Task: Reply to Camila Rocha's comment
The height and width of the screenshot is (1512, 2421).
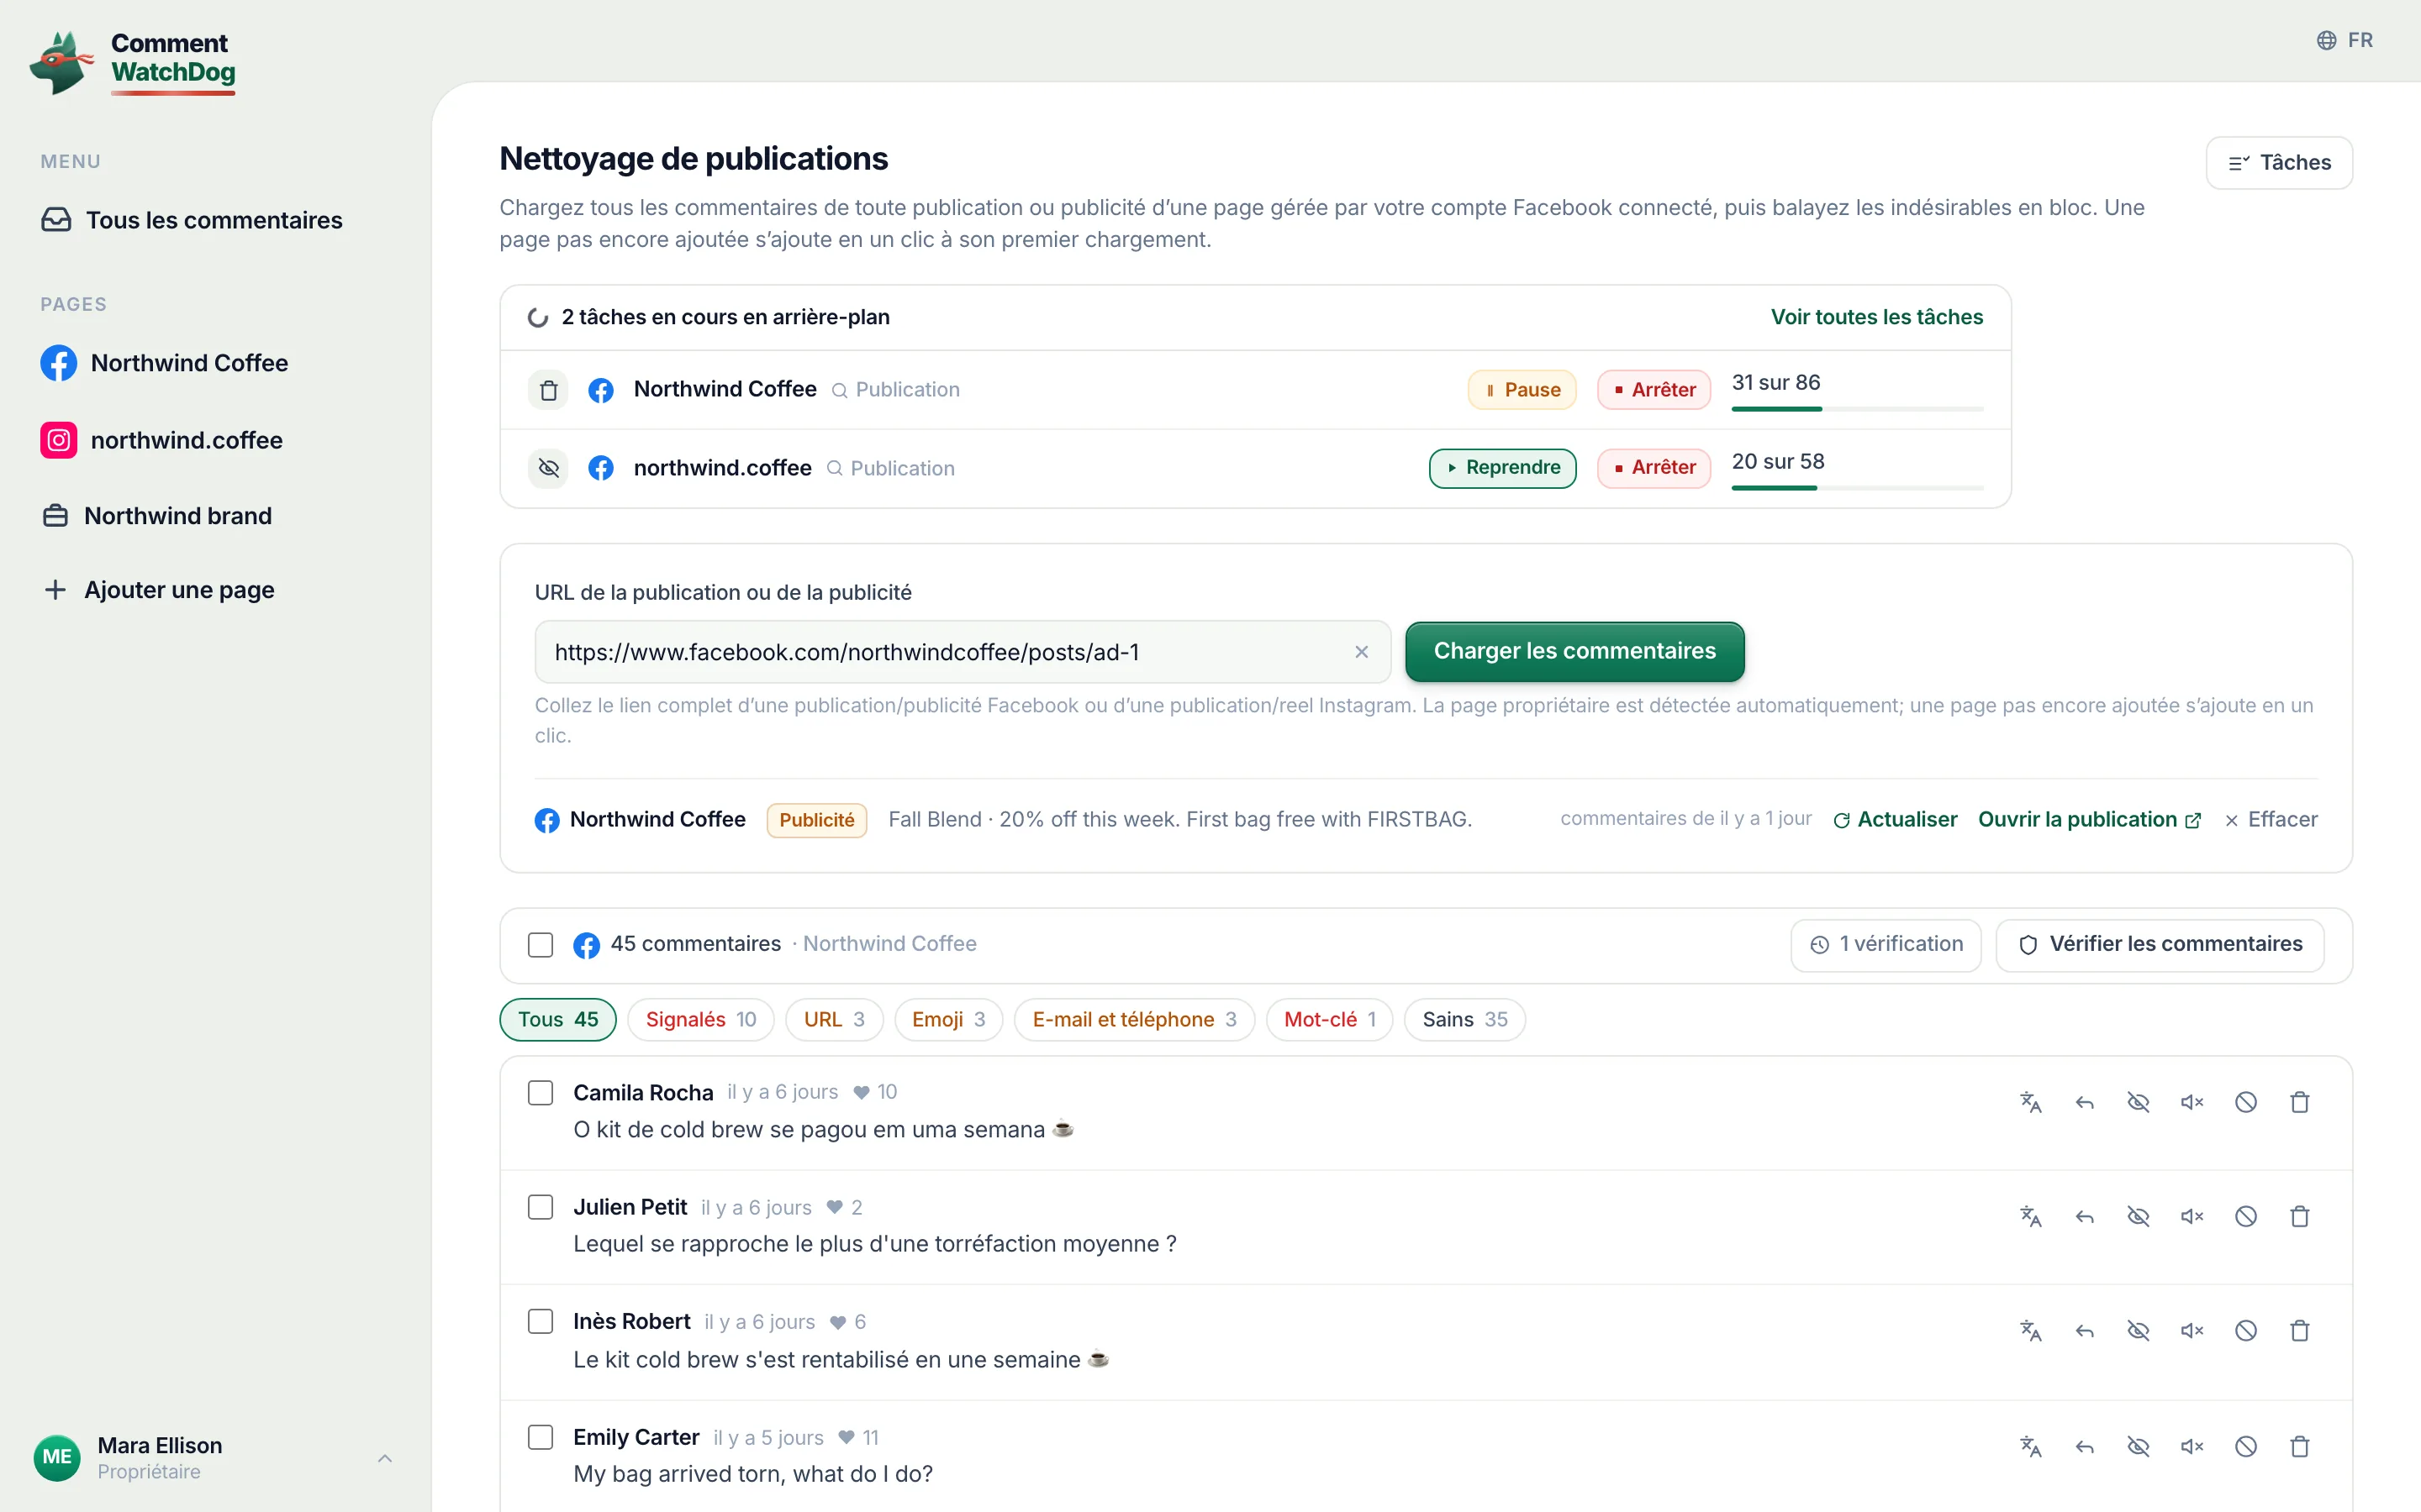Action: point(2084,1102)
